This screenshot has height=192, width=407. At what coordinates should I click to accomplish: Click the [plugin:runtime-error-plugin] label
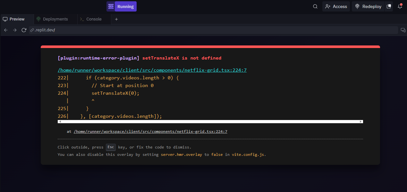pos(98,58)
